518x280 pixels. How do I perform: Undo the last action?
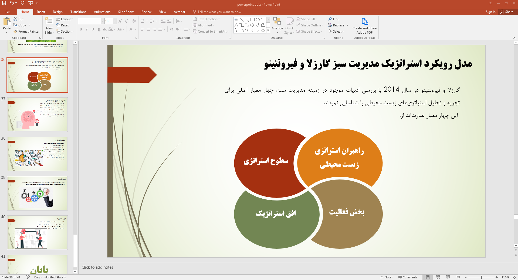pyautogui.click(x=12, y=3)
